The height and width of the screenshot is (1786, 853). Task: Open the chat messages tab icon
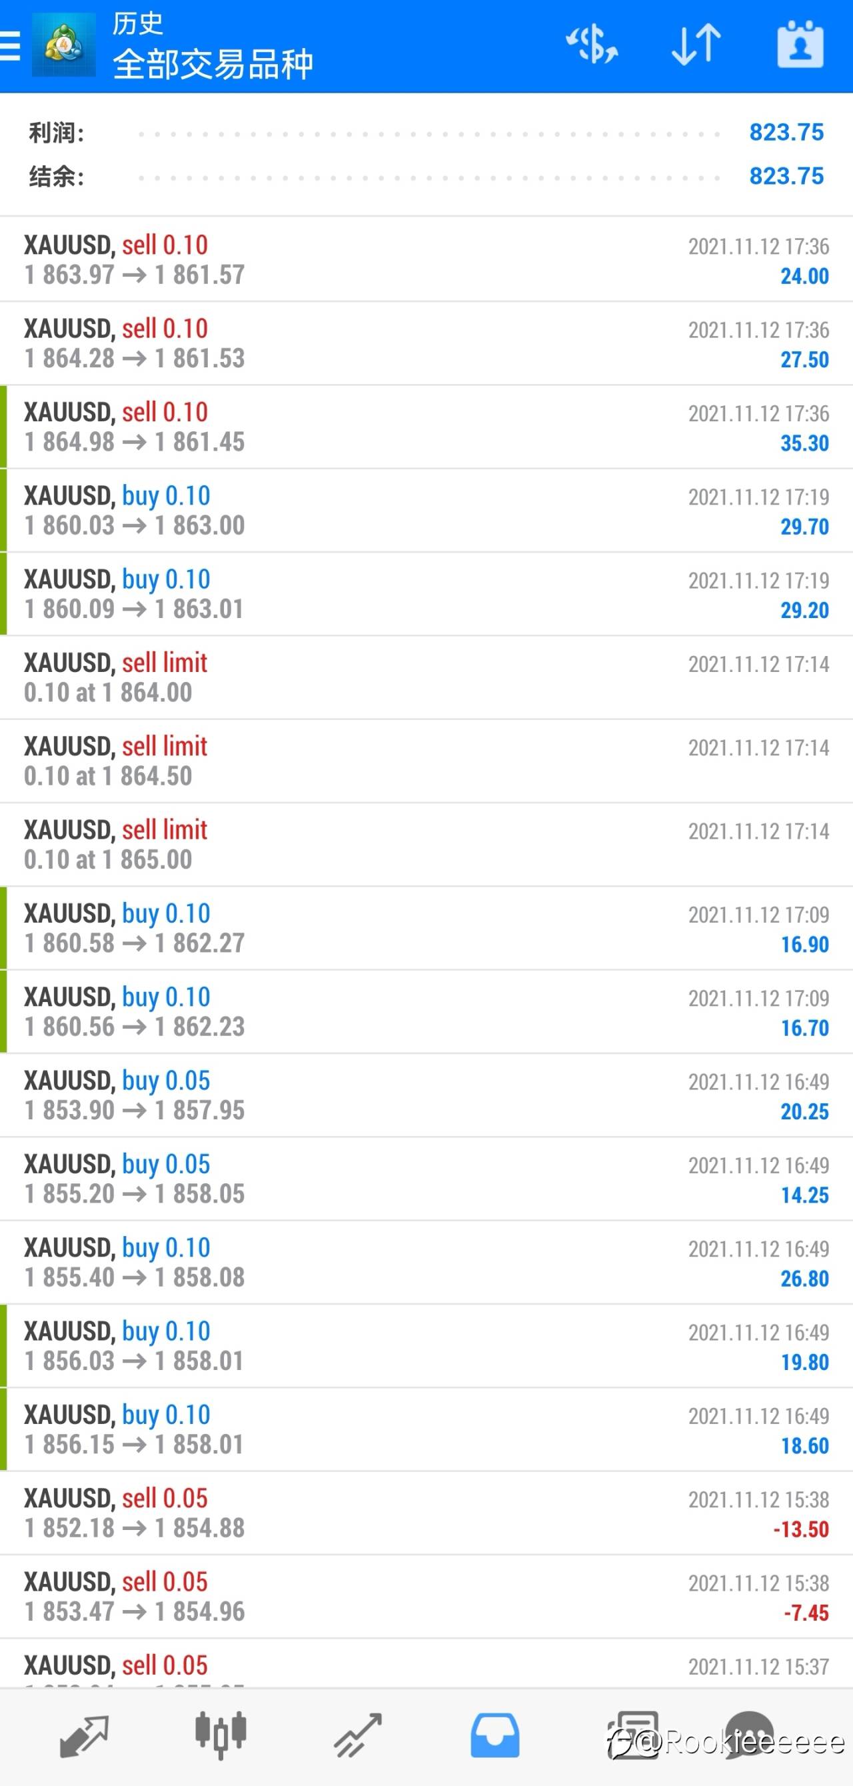[x=748, y=1736]
